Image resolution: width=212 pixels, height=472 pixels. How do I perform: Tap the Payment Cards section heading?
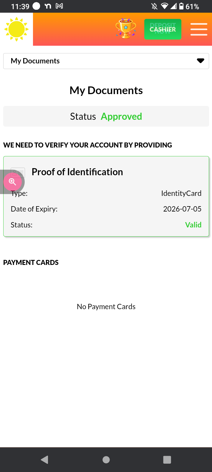(x=31, y=263)
